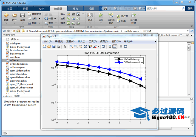196x137 pixels.
Task: Click the up-one-folder icon in address bar
Action: pos(13,31)
